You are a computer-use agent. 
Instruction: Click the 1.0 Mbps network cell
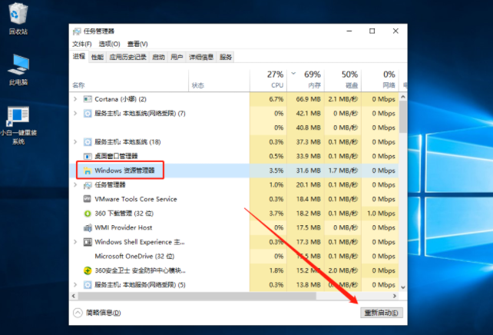tap(381, 214)
